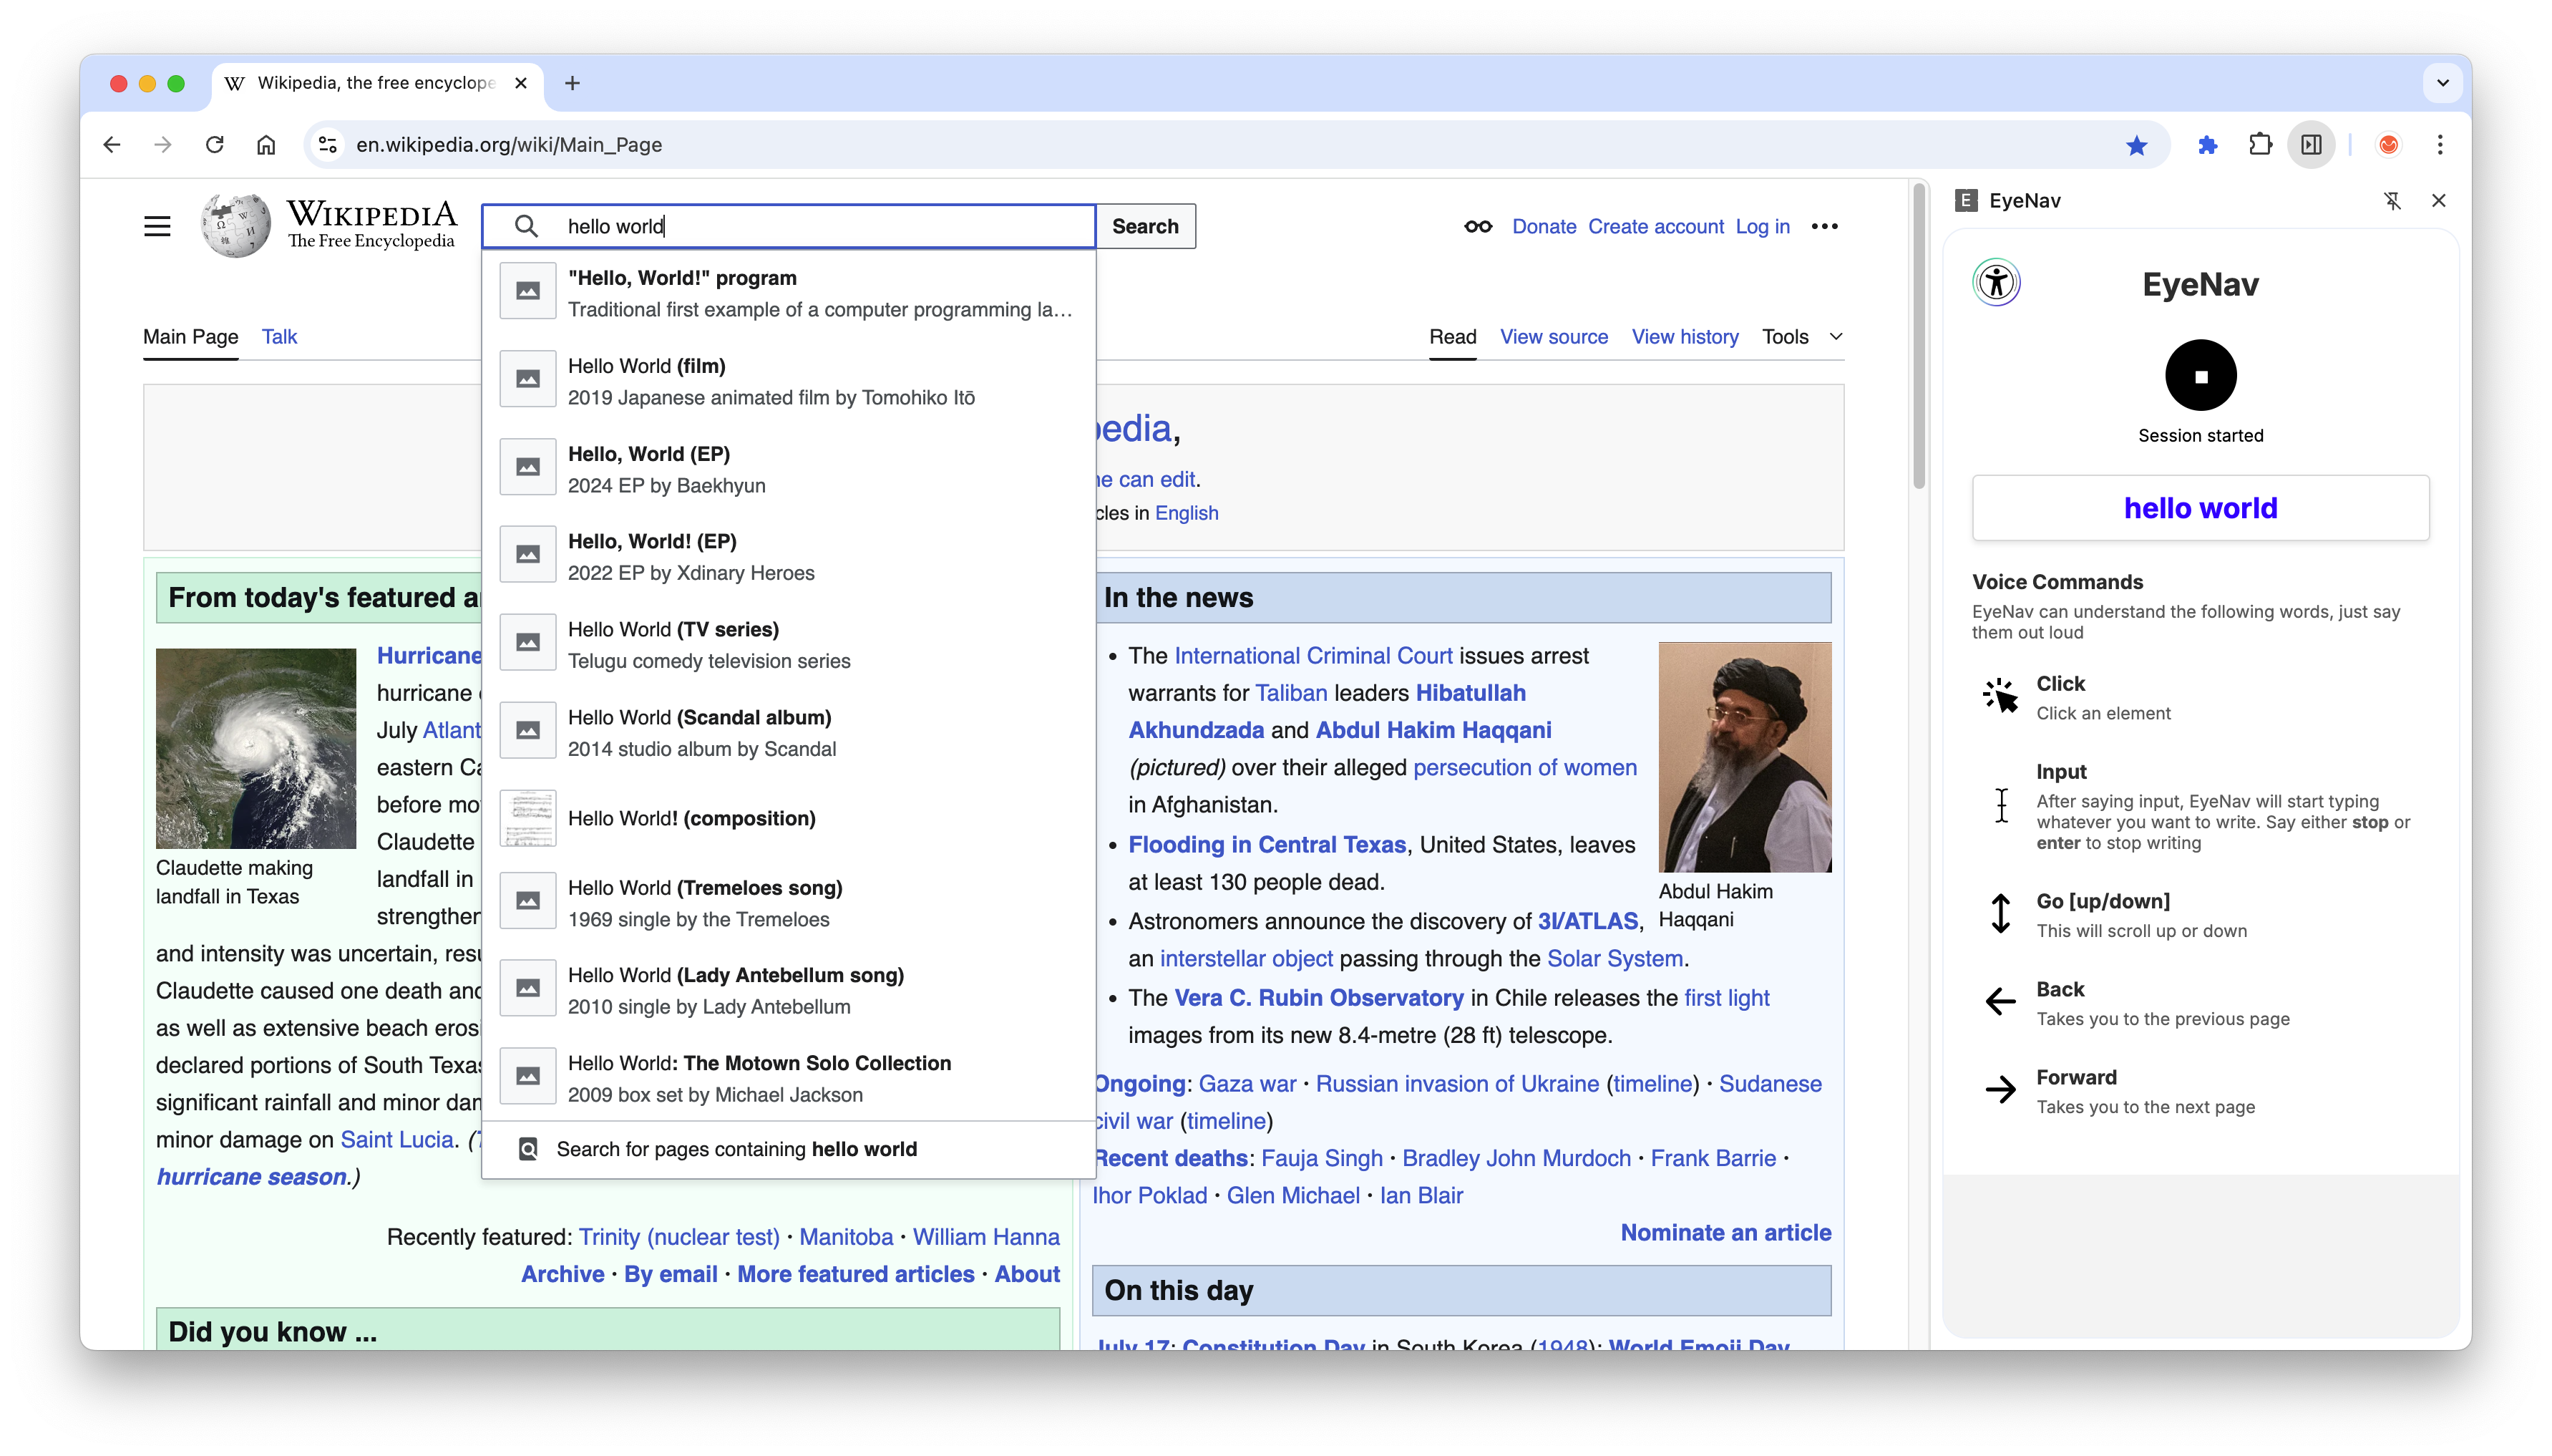Stop the EyeNav recording session

click(x=2200, y=376)
